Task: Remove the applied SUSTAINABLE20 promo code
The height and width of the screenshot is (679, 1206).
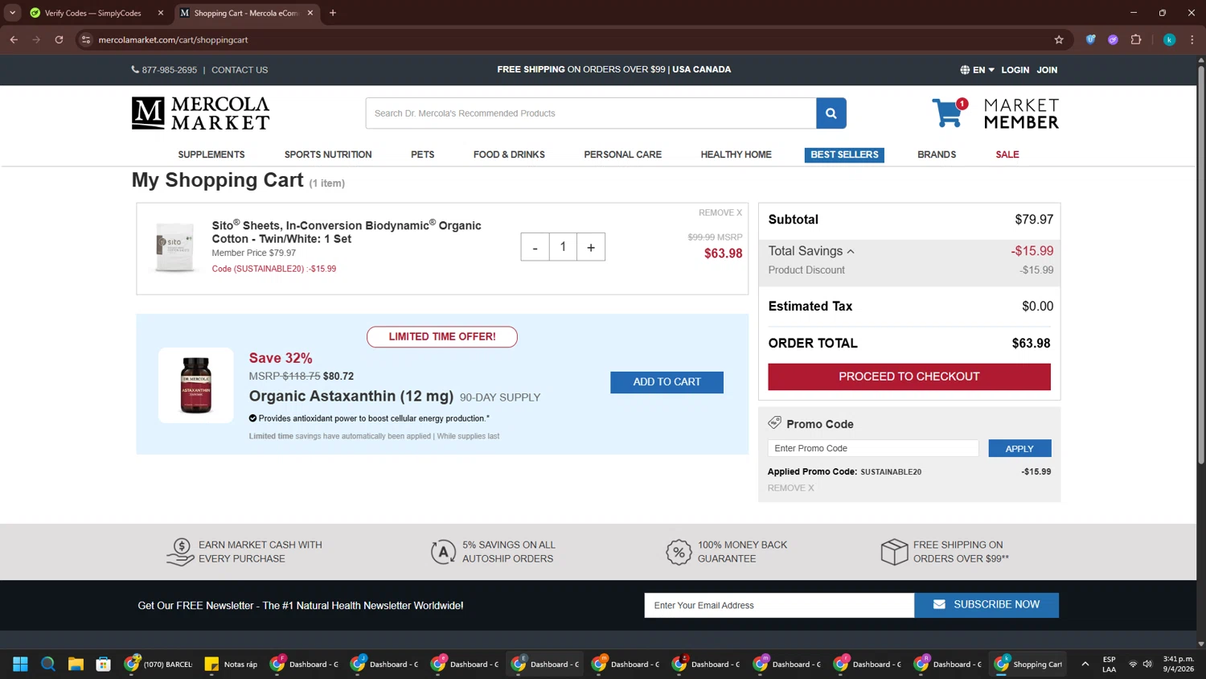Action: pos(790,488)
